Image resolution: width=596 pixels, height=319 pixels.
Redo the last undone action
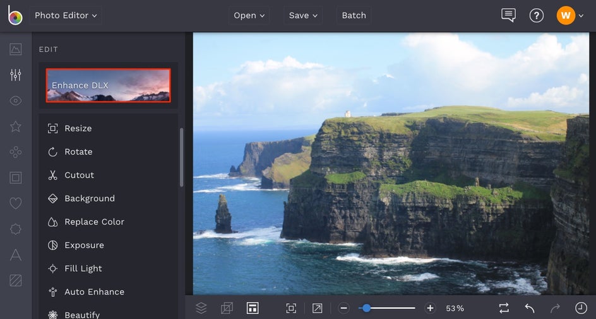coord(555,308)
